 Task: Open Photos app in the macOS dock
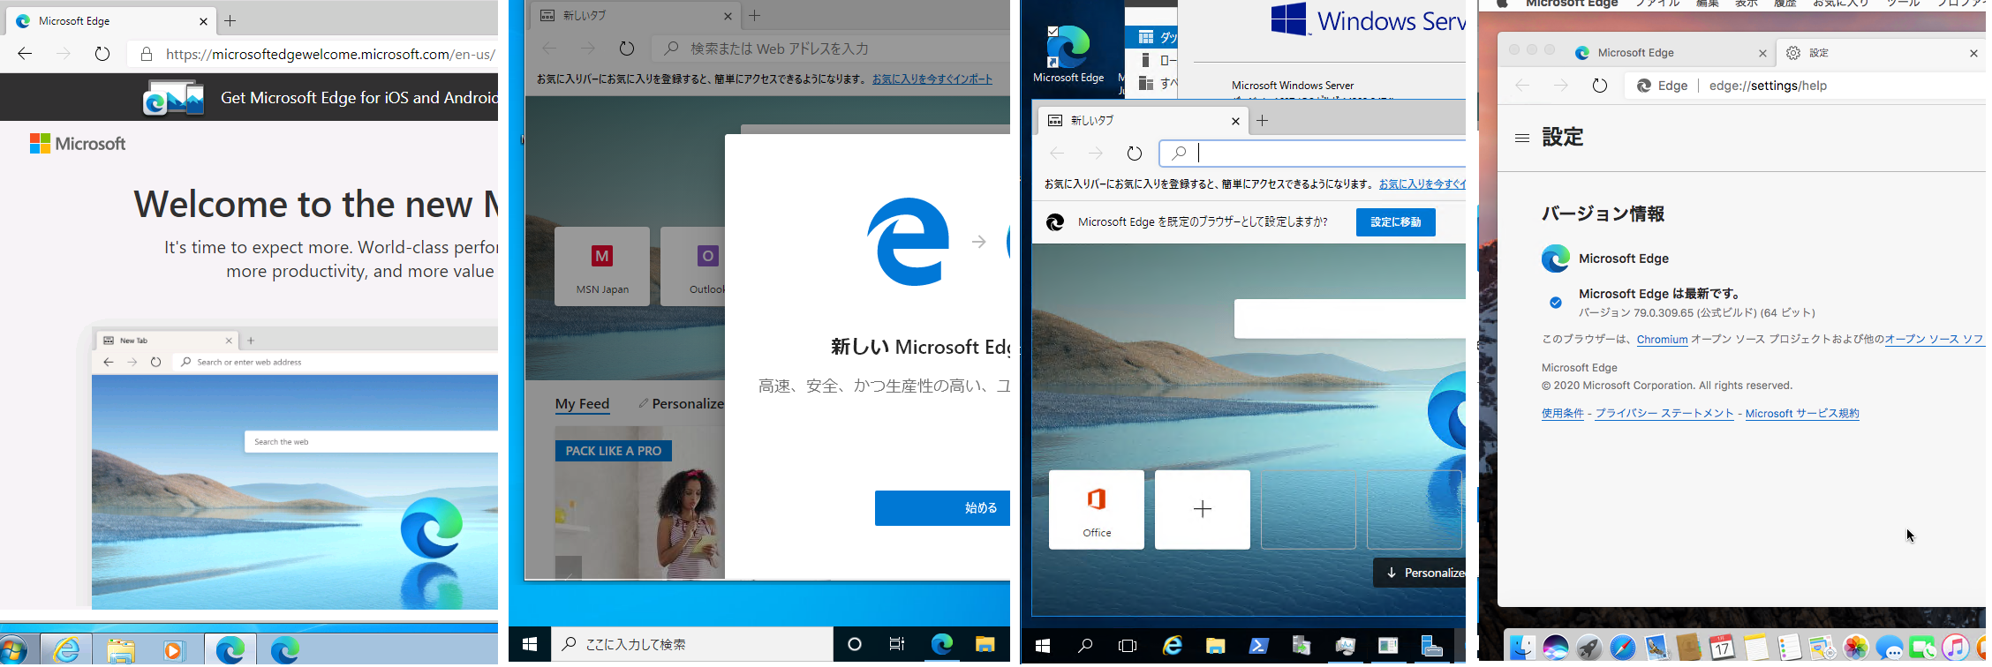pos(1856,648)
